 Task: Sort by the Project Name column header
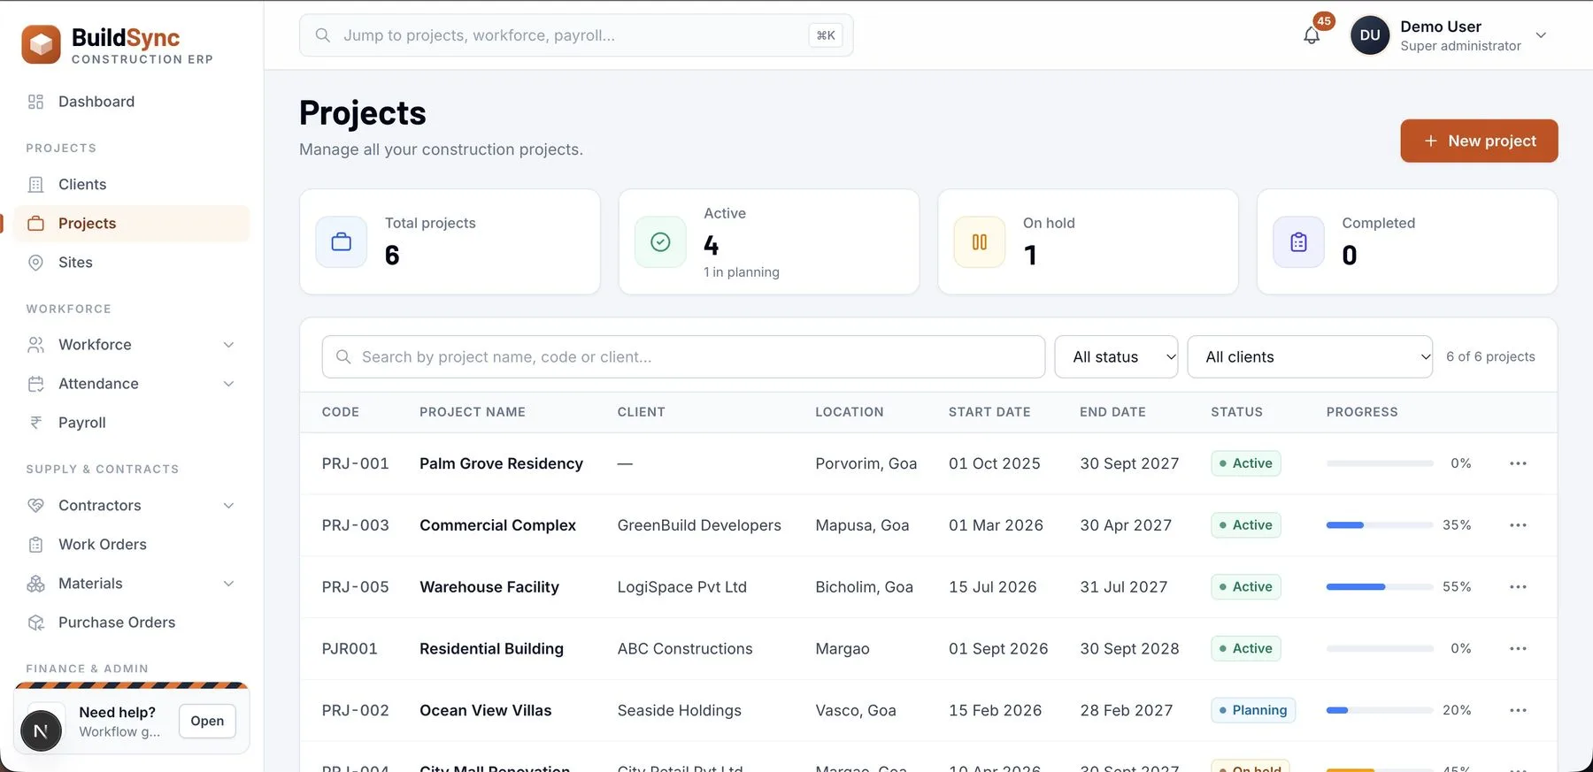pyautogui.click(x=473, y=412)
